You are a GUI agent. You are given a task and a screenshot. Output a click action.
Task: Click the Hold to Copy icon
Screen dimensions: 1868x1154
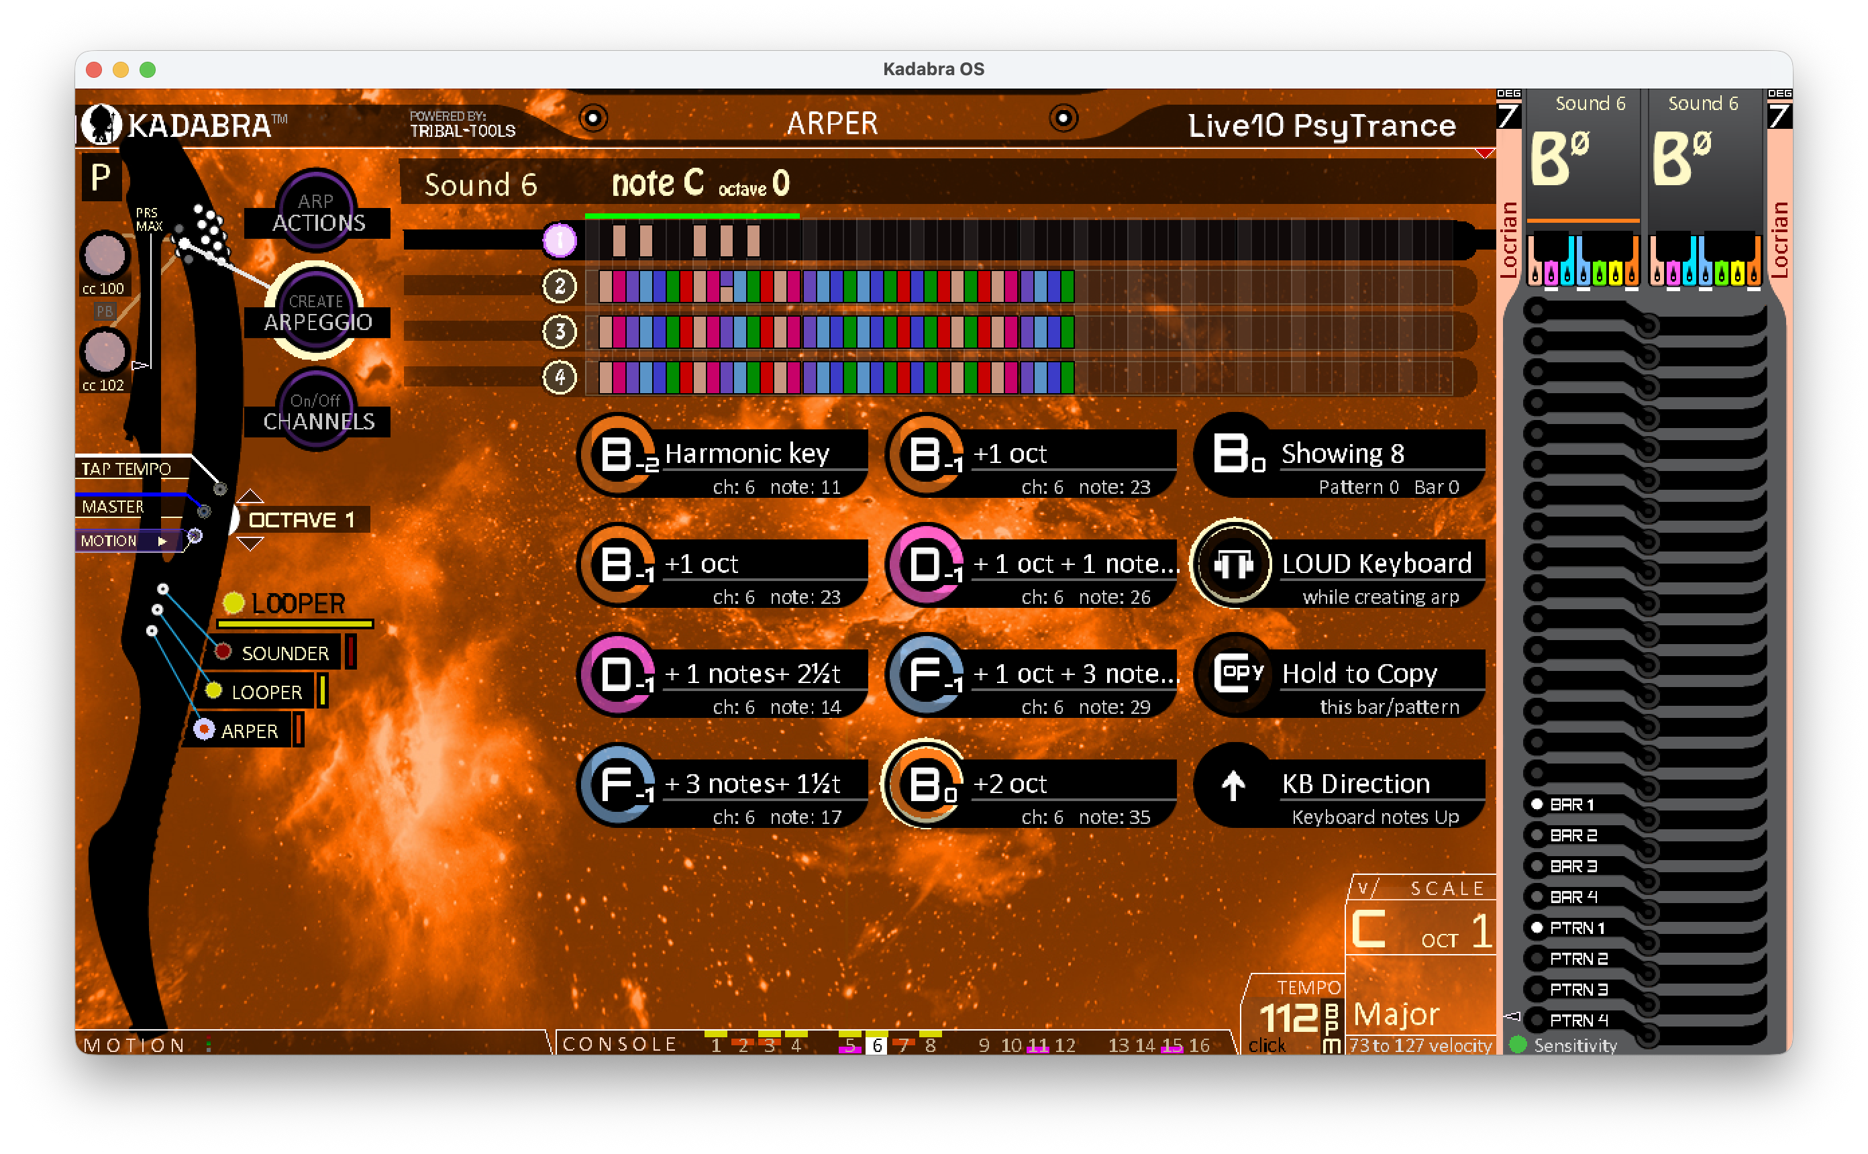[x=1236, y=675]
